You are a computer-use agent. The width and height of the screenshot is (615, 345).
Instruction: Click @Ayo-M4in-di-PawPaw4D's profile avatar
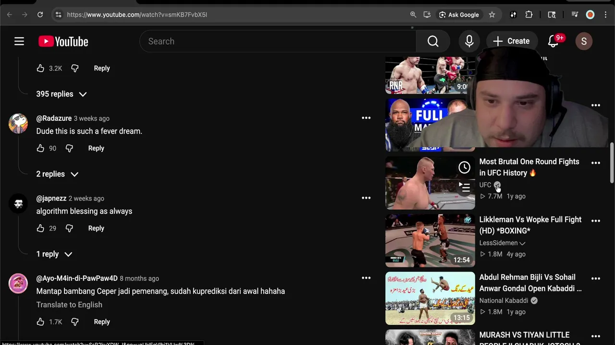tap(18, 284)
